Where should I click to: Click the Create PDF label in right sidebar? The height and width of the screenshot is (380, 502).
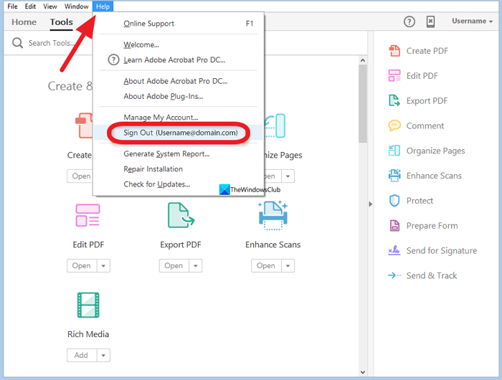[427, 51]
